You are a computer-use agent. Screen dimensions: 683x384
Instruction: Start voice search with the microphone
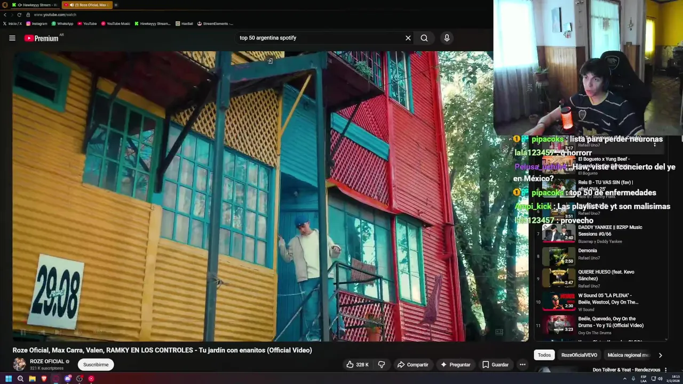(447, 38)
